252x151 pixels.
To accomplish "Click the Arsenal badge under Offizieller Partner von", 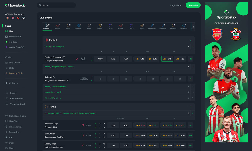I will 7,18.
